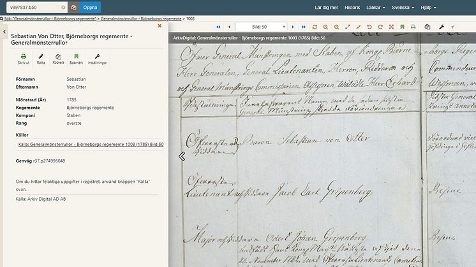Image resolution: width=476 pixels, height=267 pixels.
Task: Click the 'Björneborgs regemente' value in the Regemente row
Action: click(90, 108)
